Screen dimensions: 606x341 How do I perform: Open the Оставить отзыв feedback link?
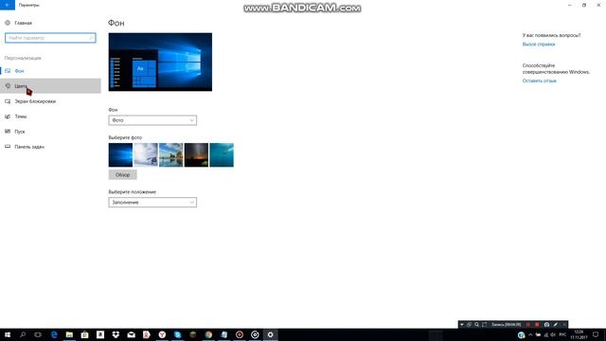(x=539, y=81)
